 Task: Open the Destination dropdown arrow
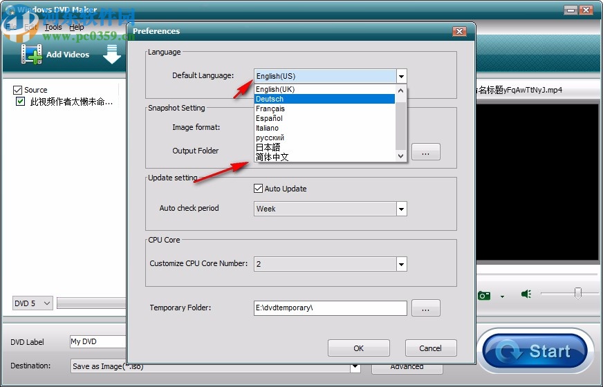pyautogui.click(x=355, y=367)
